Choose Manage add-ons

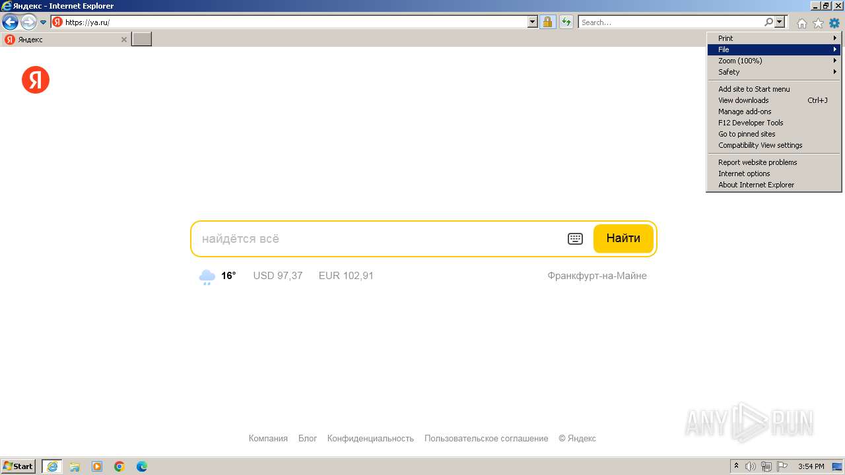click(774, 111)
